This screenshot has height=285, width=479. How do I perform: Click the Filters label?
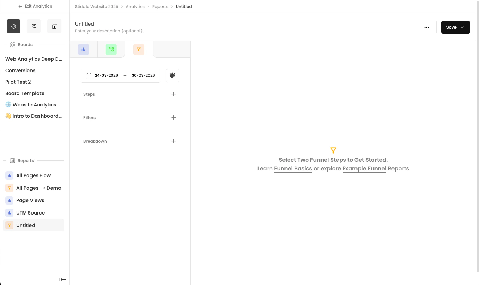[x=90, y=118]
